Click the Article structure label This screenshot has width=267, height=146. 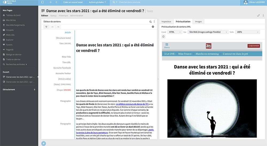click(x=68, y=32)
